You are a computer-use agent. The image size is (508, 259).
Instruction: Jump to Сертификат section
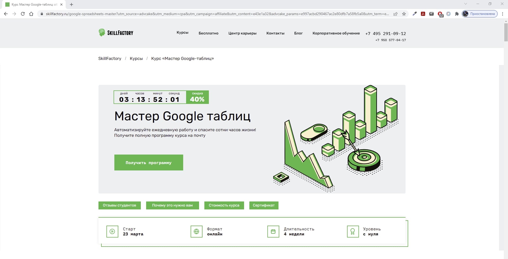point(264,205)
